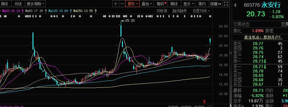Image resolution: width=288 pixels, height=107 pixels.
Task: Expand 叠加 overlay dropdown
Action: 147,4
